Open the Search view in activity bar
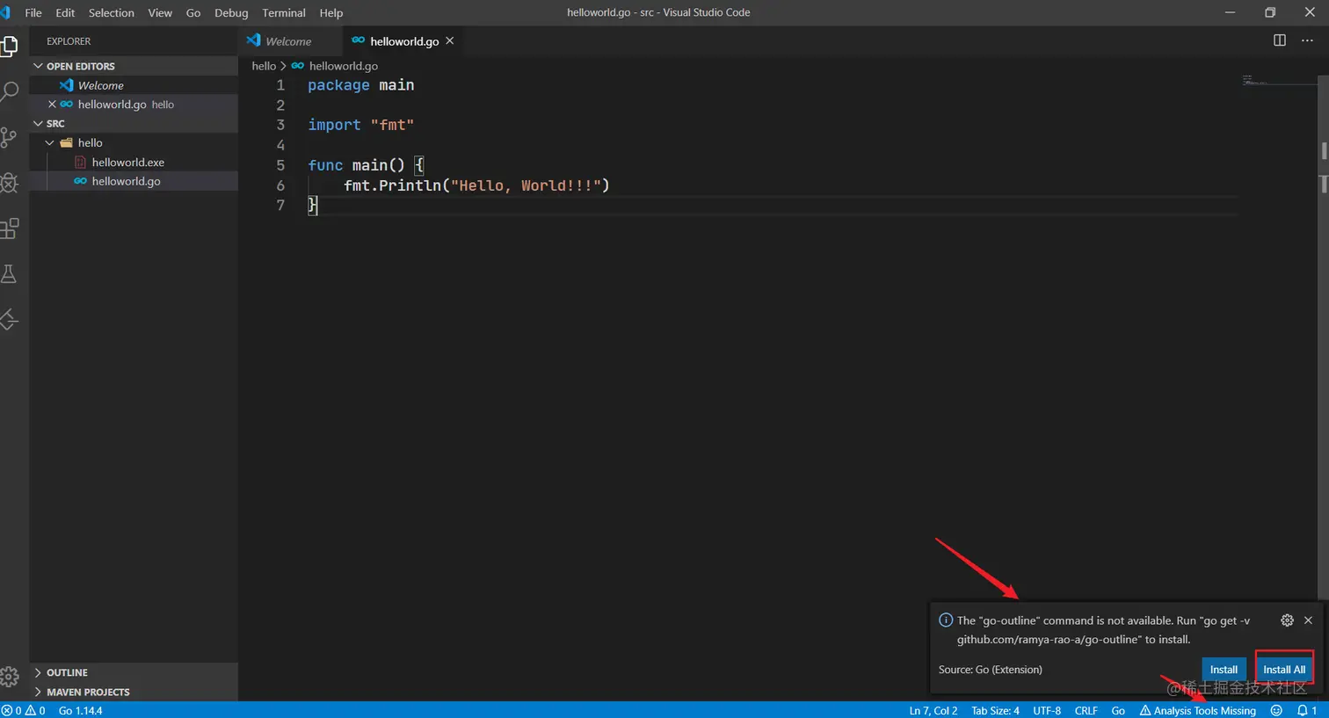 [x=9, y=91]
